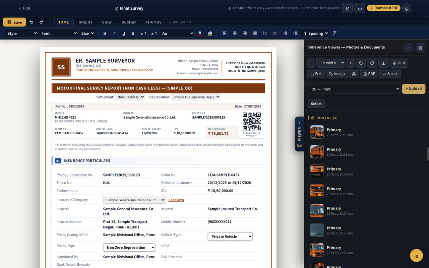Image resolution: width=429 pixels, height=268 pixels.
Task: Switch to the INSERT tab
Action: click(x=85, y=22)
